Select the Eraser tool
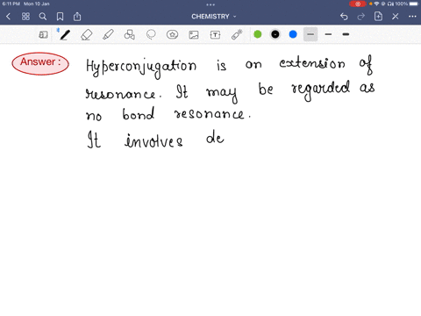Viewport: 421px width, 316px height. click(x=86, y=35)
